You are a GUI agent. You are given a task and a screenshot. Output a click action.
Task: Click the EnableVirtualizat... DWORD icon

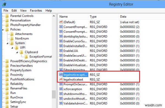61,65
